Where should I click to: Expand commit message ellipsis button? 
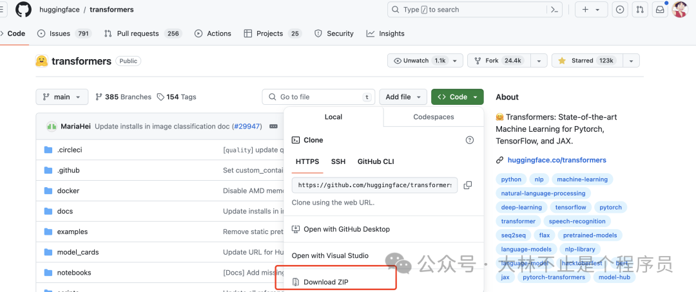pos(273,126)
